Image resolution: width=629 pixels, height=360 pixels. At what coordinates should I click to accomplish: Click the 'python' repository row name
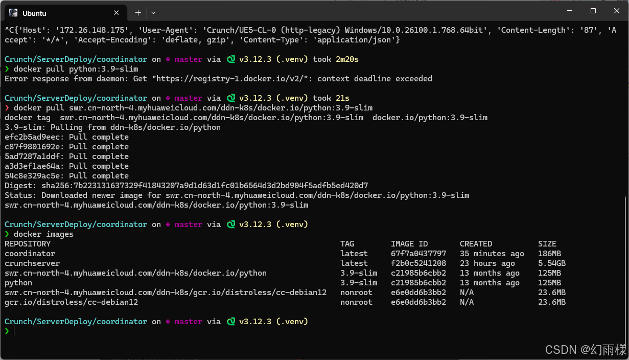point(18,283)
